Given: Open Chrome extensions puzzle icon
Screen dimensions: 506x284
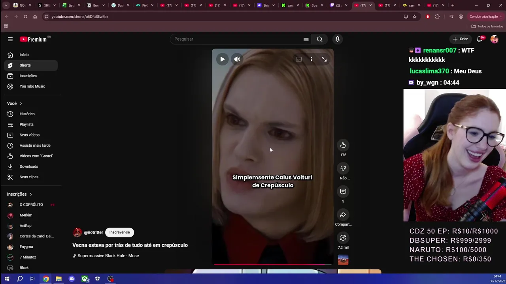Looking at the screenshot, I should coord(437,17).
